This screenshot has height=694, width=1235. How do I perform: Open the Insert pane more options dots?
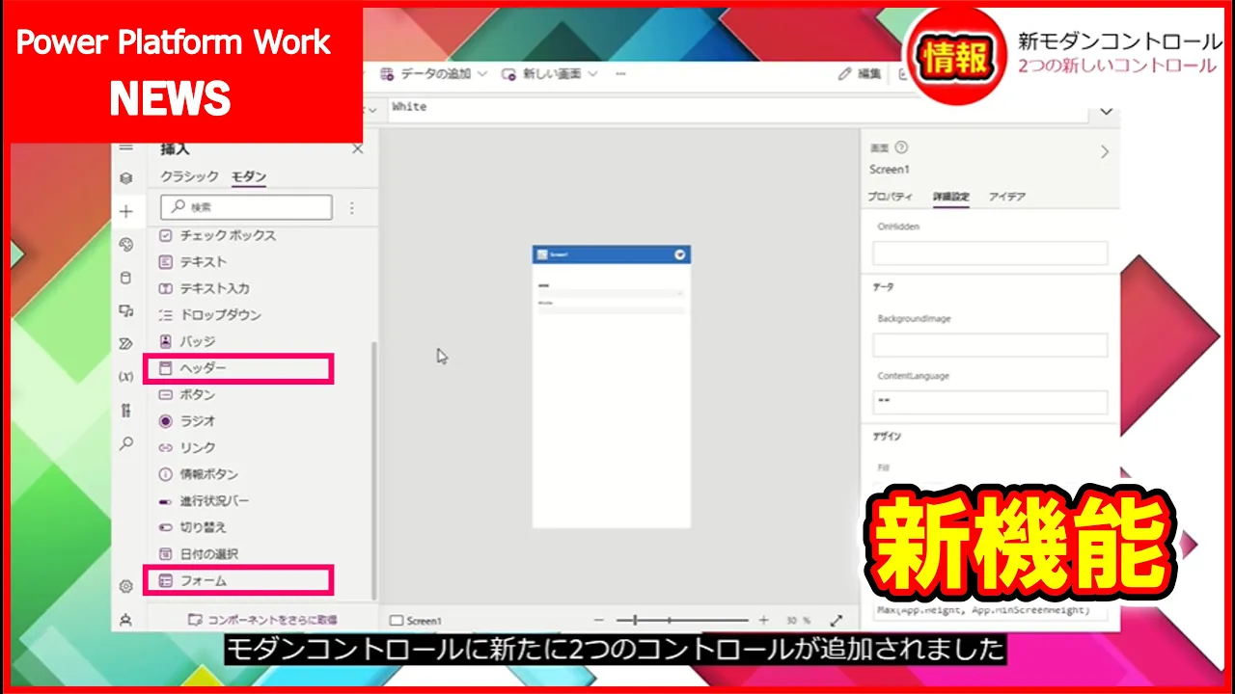[x=351, y=207]
